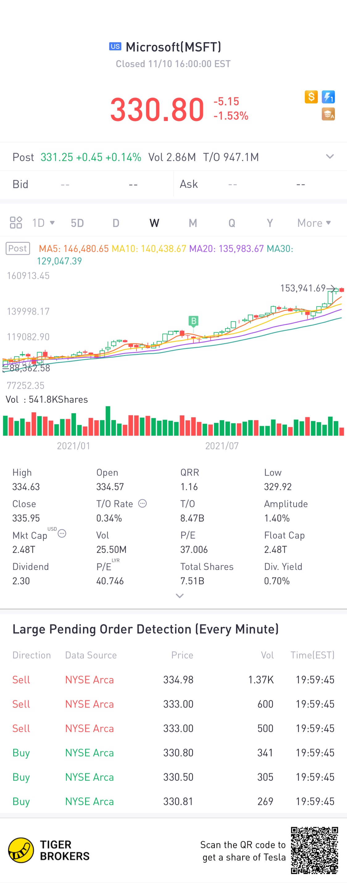
Task: Select the Sell row with volume 500
Action: pyautogui.click(x=173, y=728)
